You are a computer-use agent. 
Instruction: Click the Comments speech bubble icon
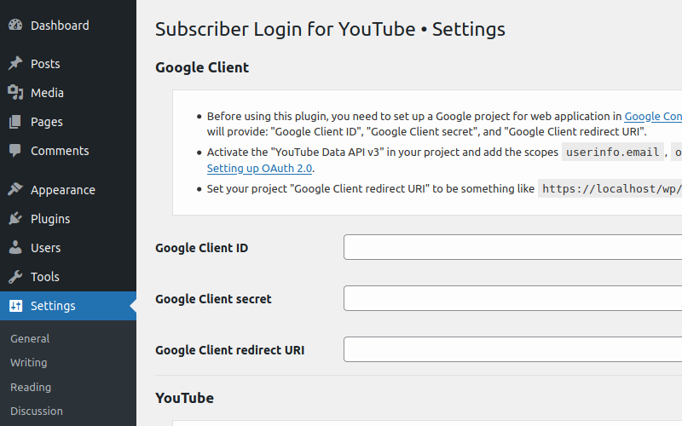pos(15,151)
